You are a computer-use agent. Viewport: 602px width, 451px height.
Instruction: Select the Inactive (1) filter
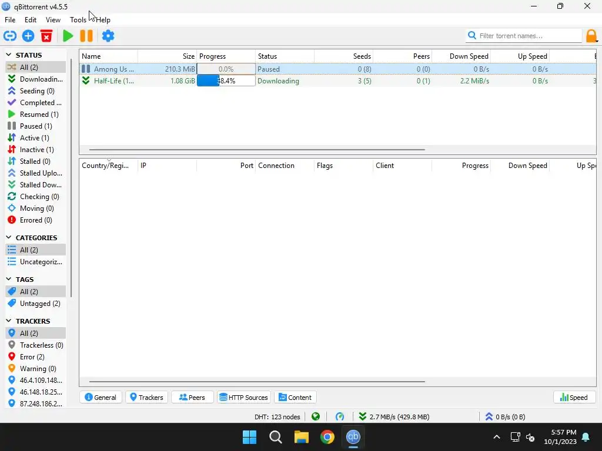click(x=35, y=150)
